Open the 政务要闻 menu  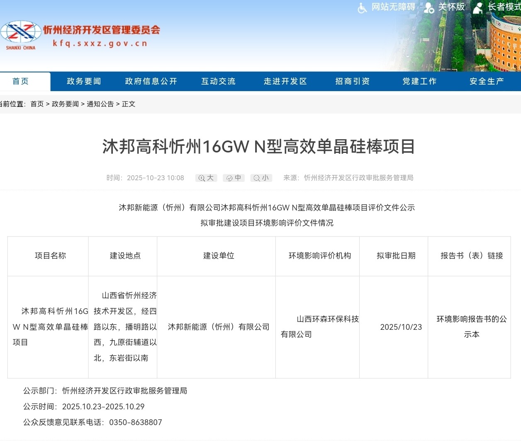(84, 81)
